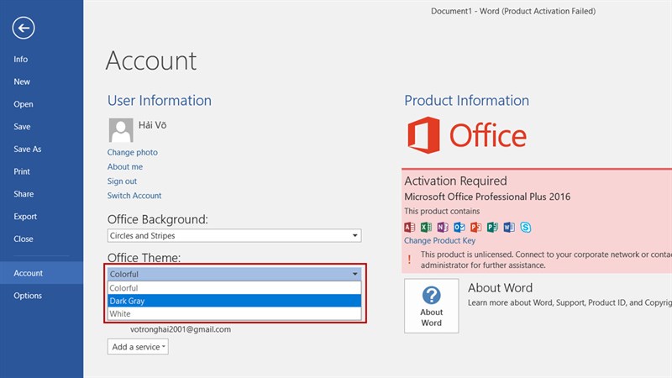672x378 pixels.
Task: Open the Options menu in sidebar
Action: [27, 296]
